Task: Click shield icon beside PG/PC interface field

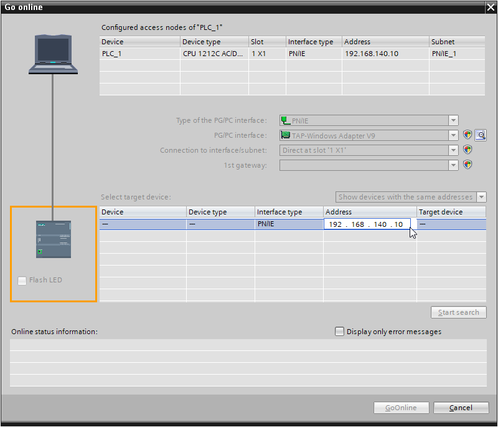Action: pyautogui.click(x=467, y=135)
